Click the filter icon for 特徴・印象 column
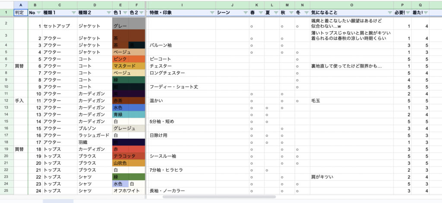442x203 pixels. [212, 13]
